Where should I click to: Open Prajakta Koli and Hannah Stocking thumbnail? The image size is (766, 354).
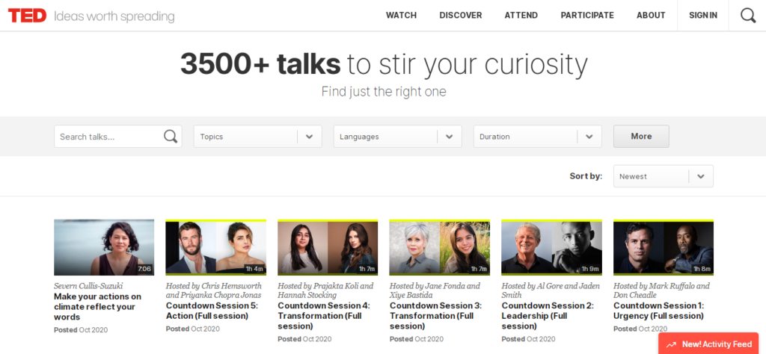click(x=328, y=247)
